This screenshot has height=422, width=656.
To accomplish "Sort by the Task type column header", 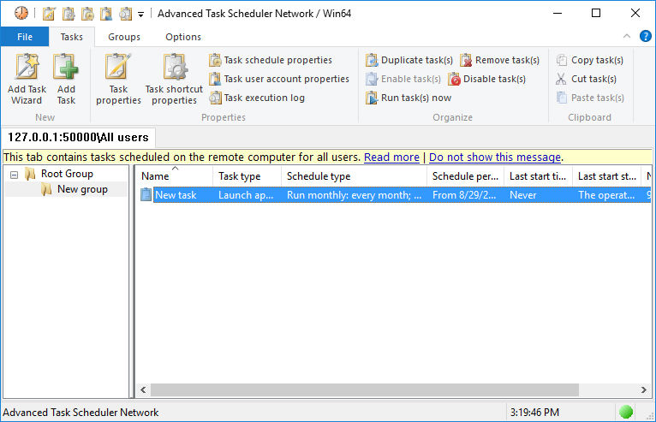I will point(247,176).
